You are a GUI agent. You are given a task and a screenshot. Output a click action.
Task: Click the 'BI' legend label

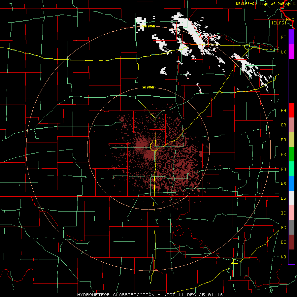[x=283, y=242]
